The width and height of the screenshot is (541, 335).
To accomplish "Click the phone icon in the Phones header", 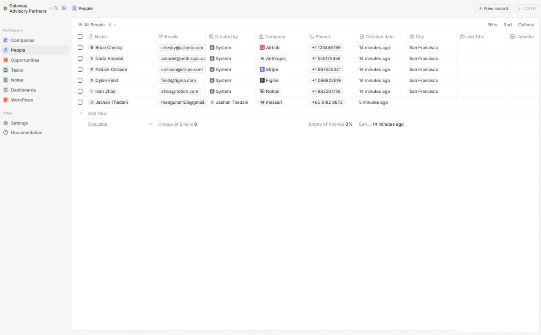I will [311, 37].
